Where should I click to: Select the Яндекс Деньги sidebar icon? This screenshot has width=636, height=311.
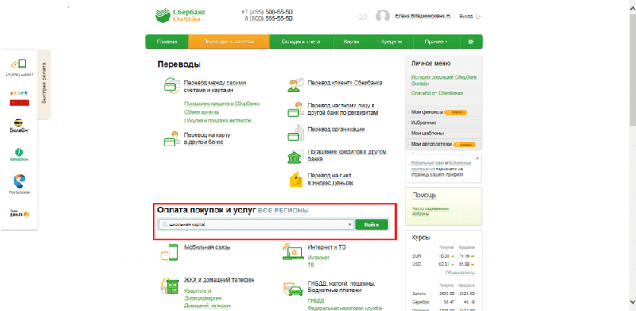click(x=19, y=213)
